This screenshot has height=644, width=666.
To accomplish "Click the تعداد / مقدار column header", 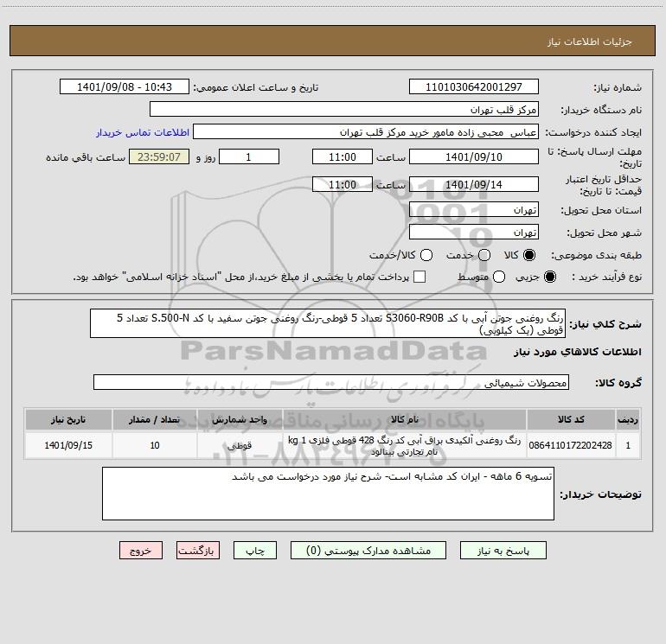I will 155,419.
